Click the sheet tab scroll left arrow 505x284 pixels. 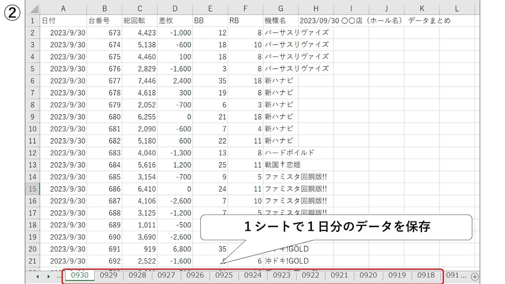[37, 276]
